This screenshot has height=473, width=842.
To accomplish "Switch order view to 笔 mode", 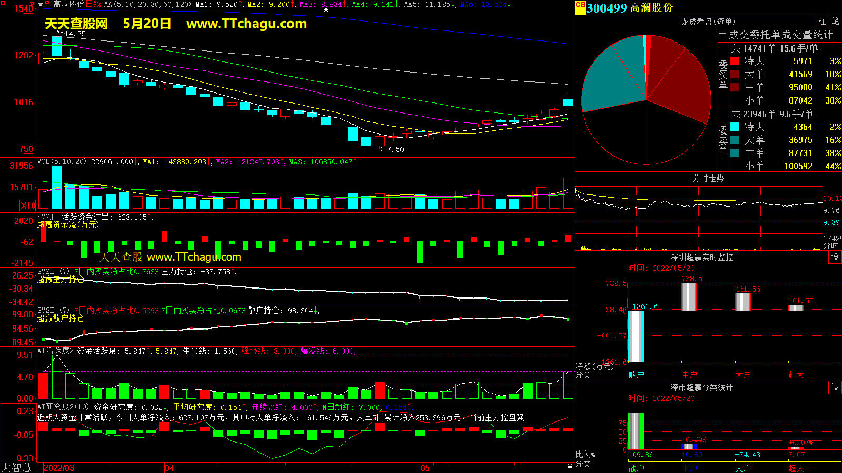I will (x=835, y=22).
